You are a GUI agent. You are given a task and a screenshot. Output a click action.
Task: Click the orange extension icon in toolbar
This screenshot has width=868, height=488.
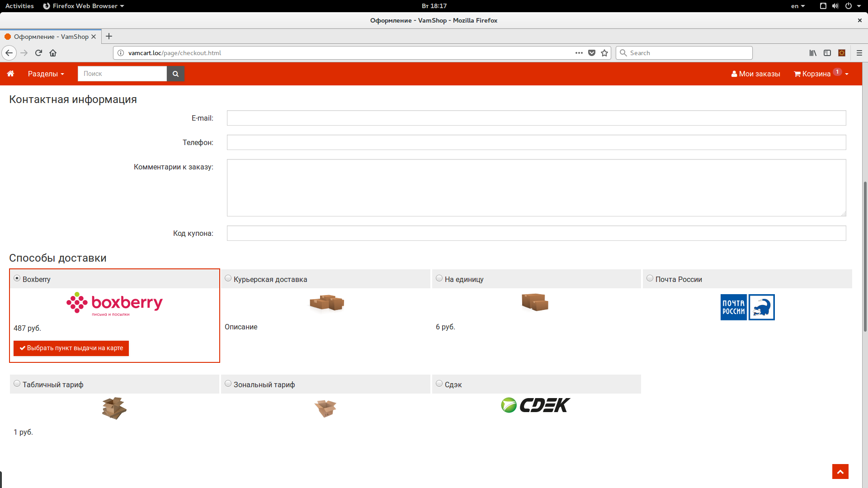click(x=842, y=53)
